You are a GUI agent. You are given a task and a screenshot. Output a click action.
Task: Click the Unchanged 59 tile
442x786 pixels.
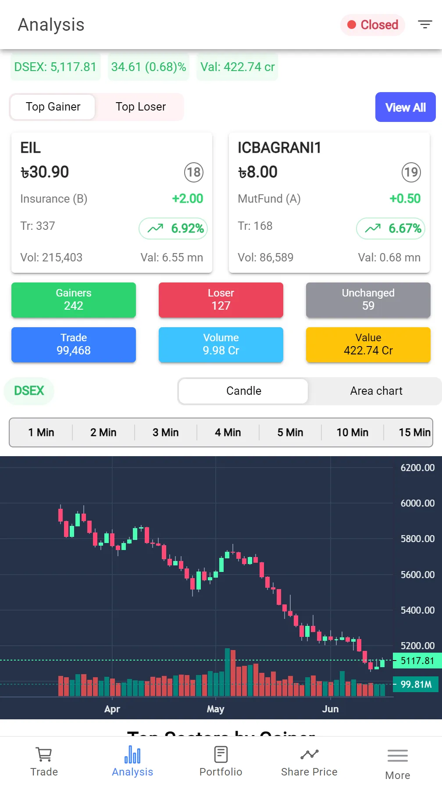coord(368,300)
